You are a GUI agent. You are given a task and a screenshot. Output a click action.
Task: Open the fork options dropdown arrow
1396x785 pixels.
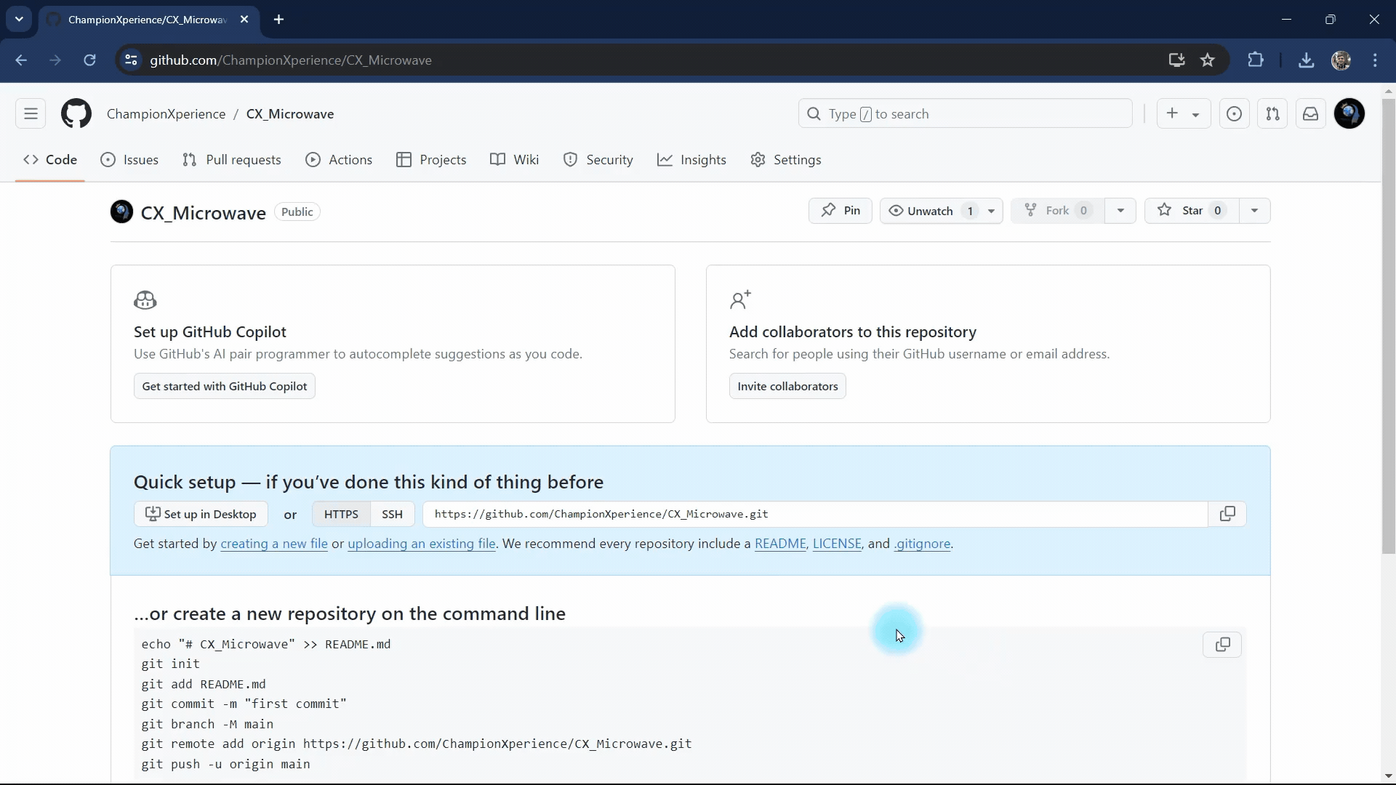1120,211
